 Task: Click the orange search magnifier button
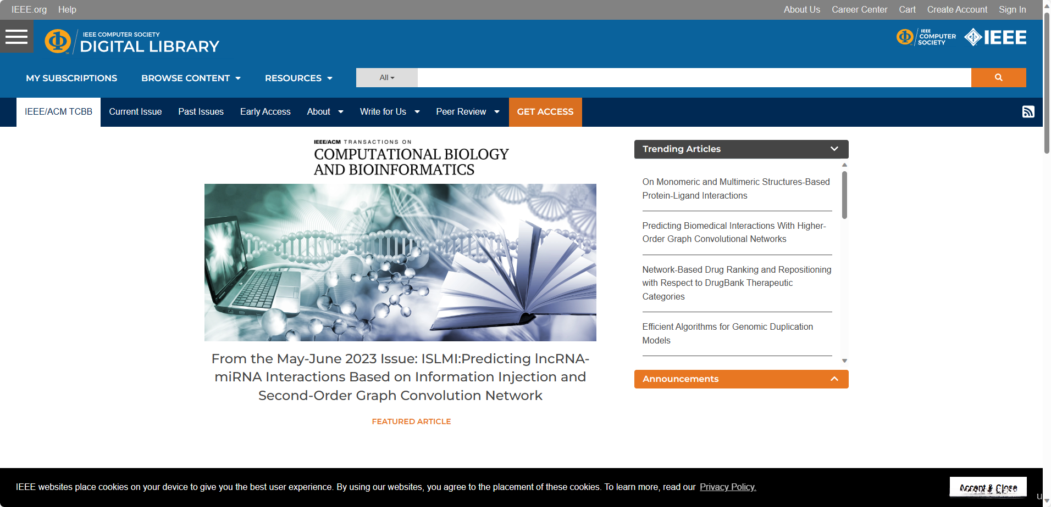pyautogui.click(x=998, y=77)
